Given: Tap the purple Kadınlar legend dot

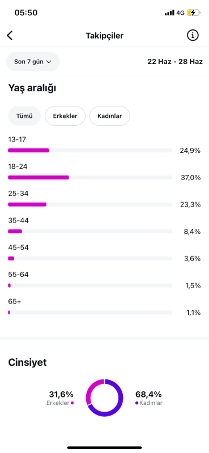Looking at the screenshot, I should pyautogui.click(x=137, y=403).
